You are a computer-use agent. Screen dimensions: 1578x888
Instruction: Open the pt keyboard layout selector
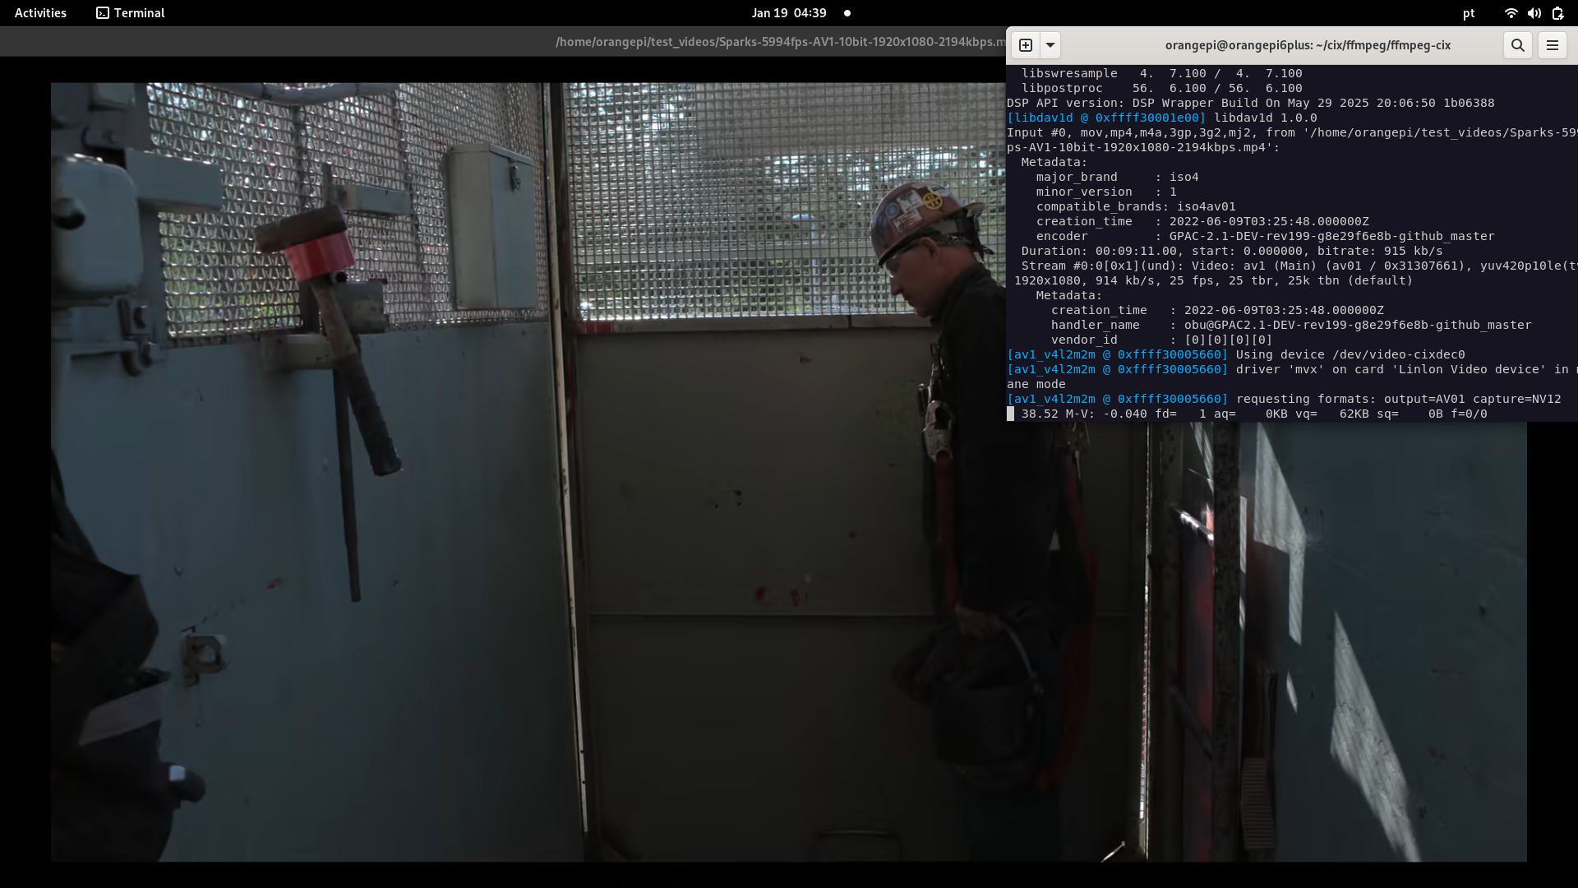[x=1469, y=13]
